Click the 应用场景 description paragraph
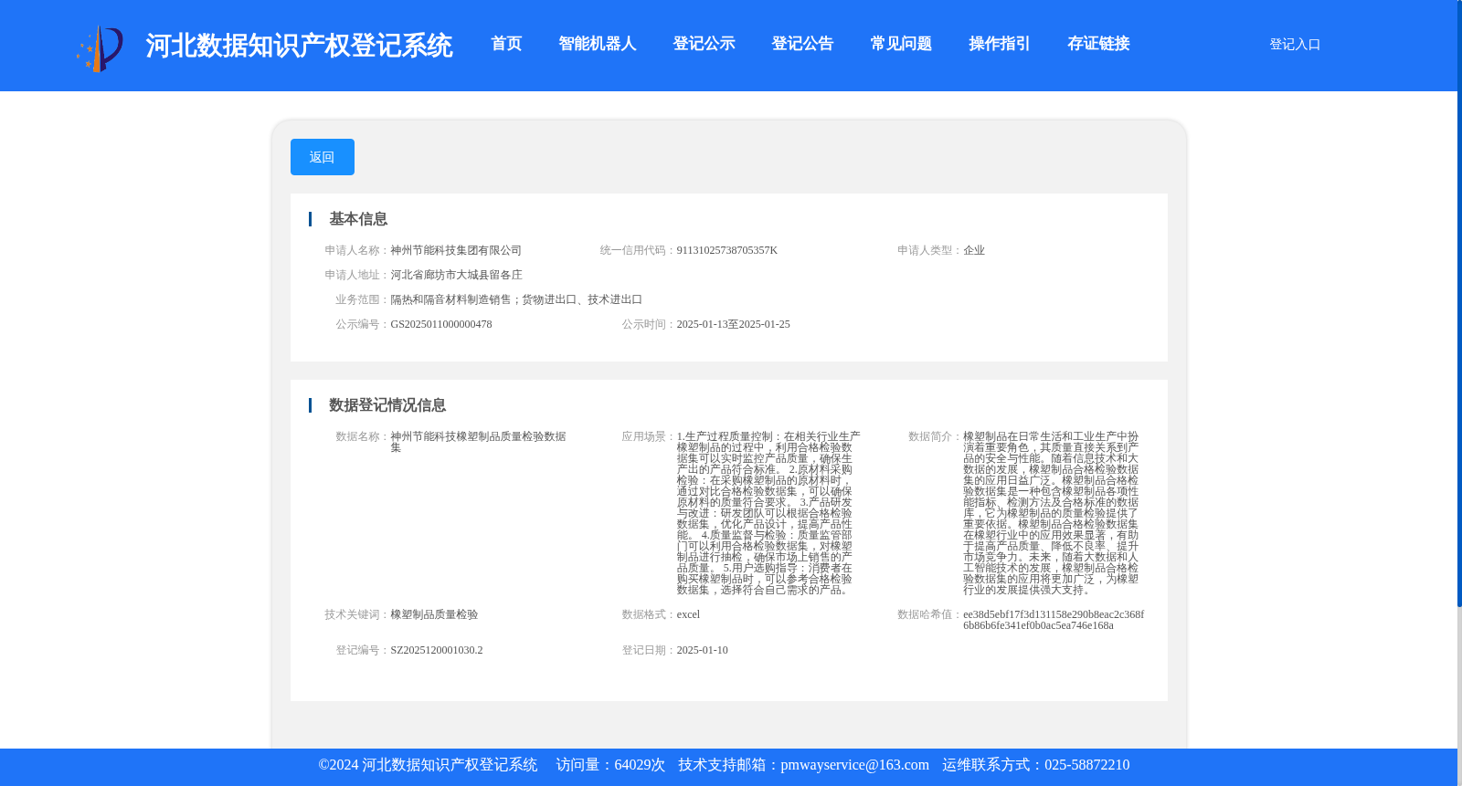Screen dimensions: 1462x786 (768, 513)
